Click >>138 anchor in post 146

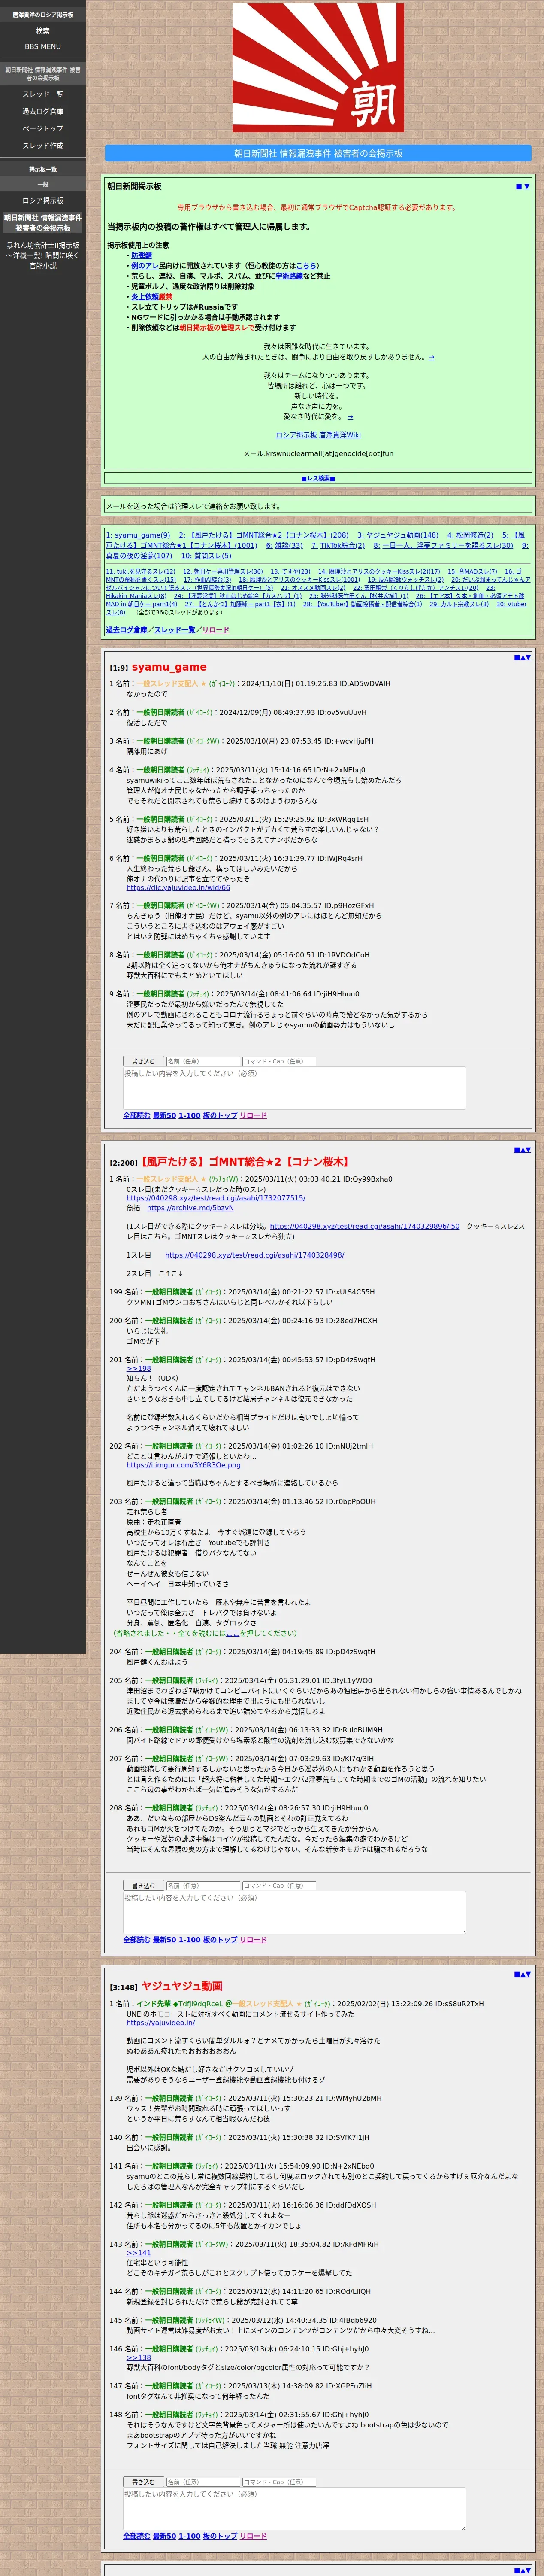click(x=138, y=2357)
